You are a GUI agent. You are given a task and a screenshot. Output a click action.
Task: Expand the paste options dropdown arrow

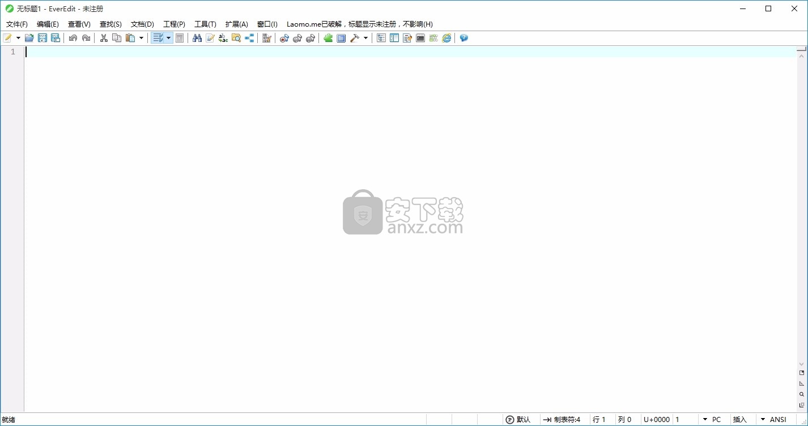141,38
